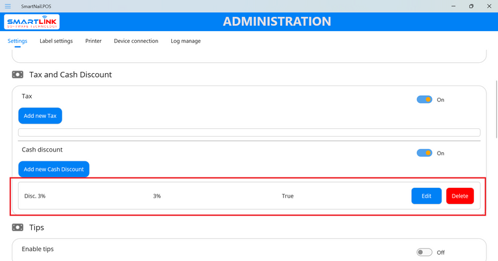Go to the Printer tab
The height and width of the screenshot is (261, 498).
pyautogui.click(x=93, y=41)
